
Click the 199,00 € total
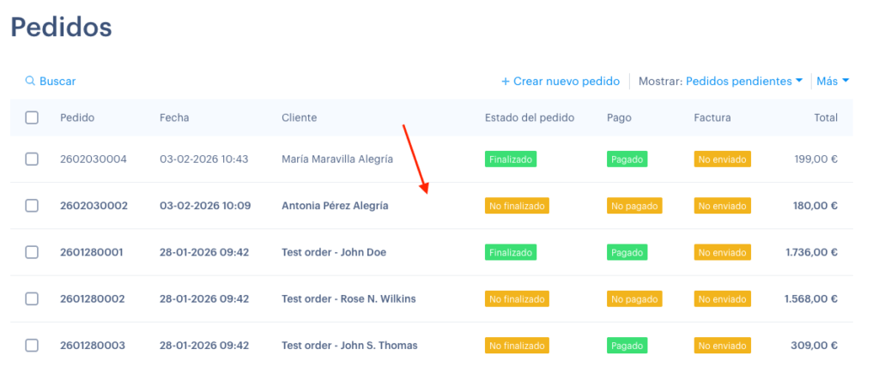point(816,159)
